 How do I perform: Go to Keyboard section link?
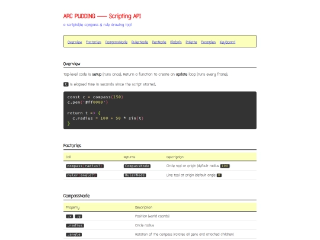[x=228, y=42]
